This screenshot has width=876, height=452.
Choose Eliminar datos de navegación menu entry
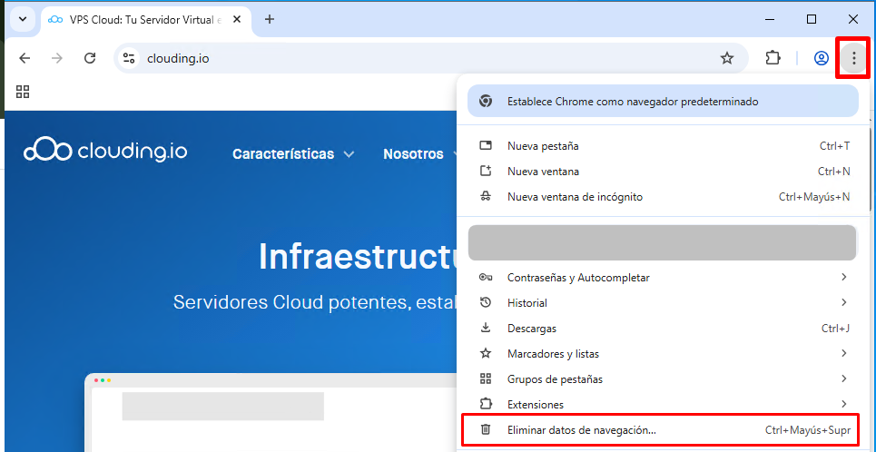pos(663,429)
